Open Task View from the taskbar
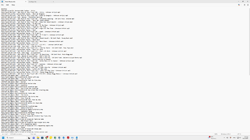Image resolution: width=250 pixels, height=140 pixels. click(x=29, y=137)
